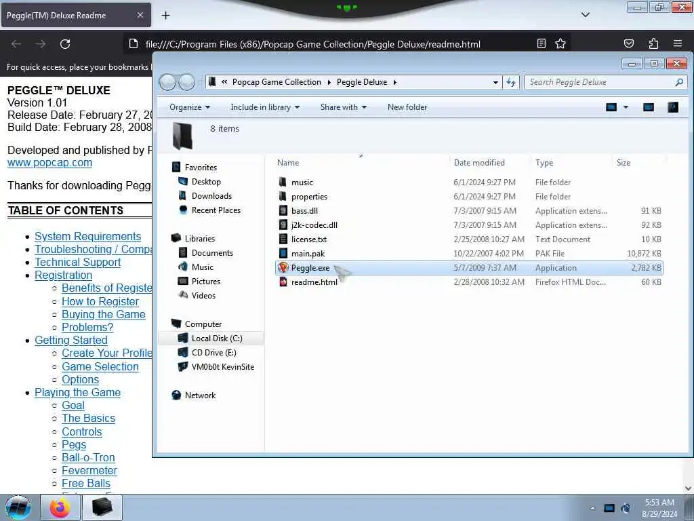Select CD Drive (E:) in navigation pane
The image size is (694, 521).
pos(213,353)
